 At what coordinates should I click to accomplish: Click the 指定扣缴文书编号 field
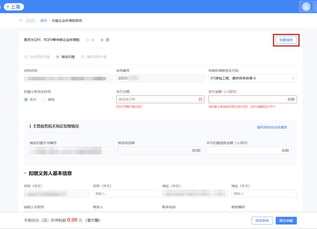(72, 150)
